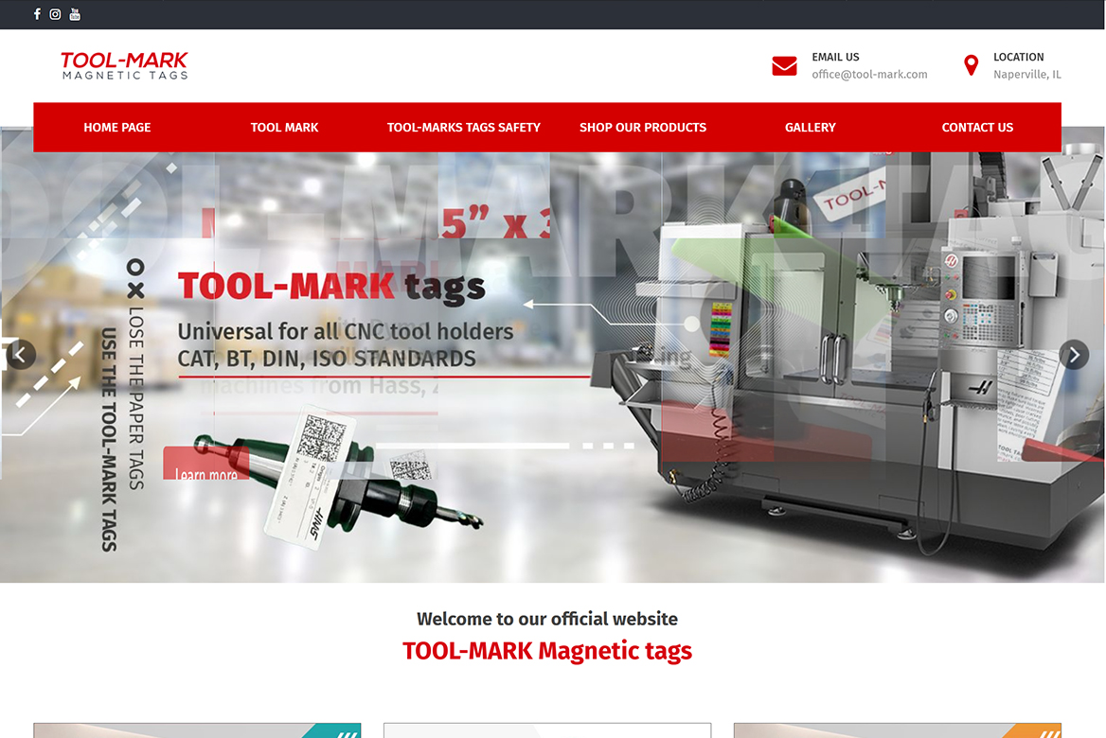Viewport: 1106px width, 738px height.
Task: Click the office@tool-mark.com email link
Action: point(869,74)
